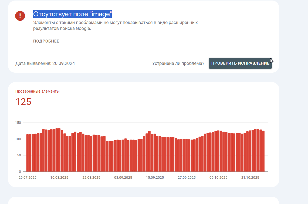
Task: Click the ПРОВЕРИТЬ ИСПРАВЛЕНИЕ button
Action: click(x=240, y=63)
